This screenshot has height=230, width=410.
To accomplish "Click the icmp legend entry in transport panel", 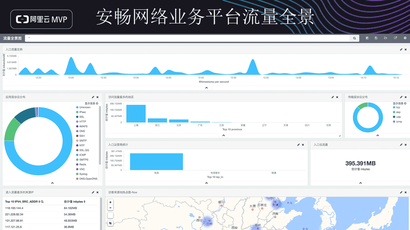I will 398,121.
